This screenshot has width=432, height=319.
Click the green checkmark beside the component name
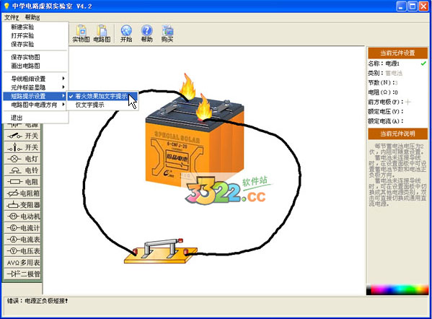(423, 64)
